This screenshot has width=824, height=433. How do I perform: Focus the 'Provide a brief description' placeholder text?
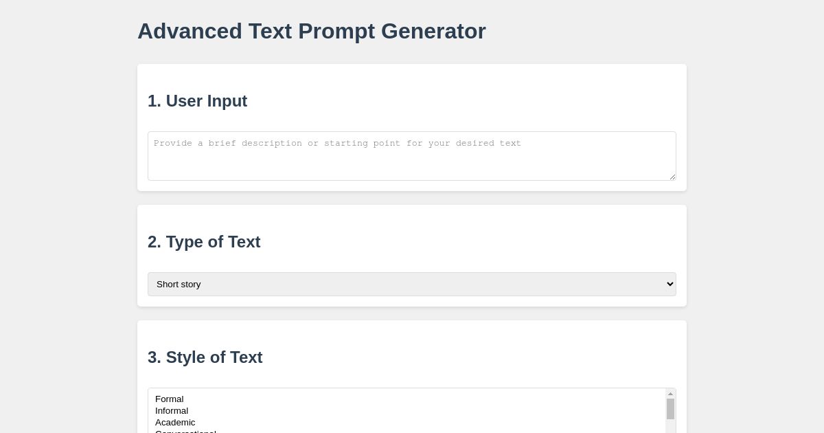pyautogui.click(x=337, y=144)
